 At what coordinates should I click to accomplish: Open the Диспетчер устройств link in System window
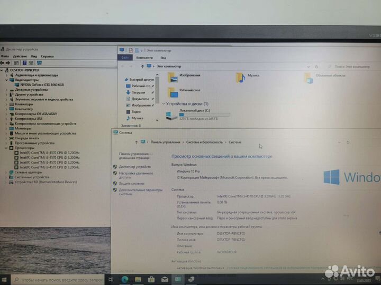pyautogui.click(x=135, y=167)
